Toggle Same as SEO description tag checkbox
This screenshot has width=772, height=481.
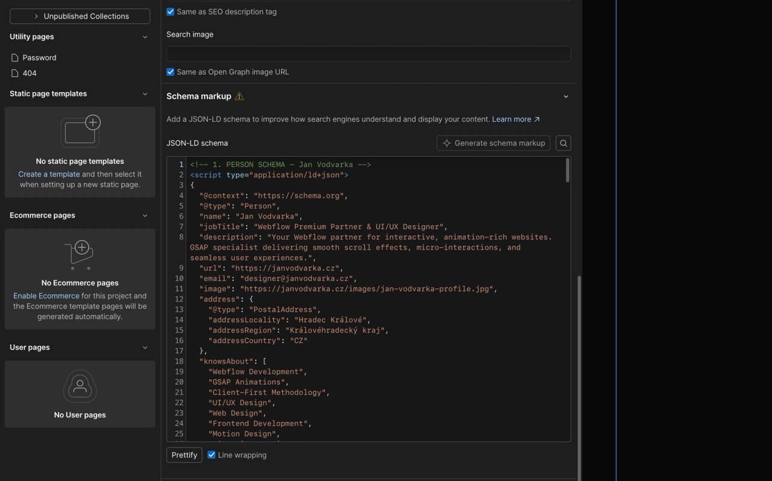[x=171, y=12]
